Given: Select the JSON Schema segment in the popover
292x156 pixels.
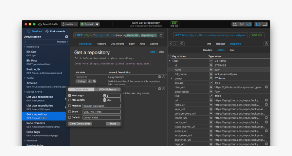Looking at the screenshot, I should (107, 90).
